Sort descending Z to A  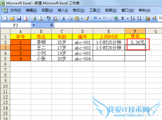pos(139,18)
